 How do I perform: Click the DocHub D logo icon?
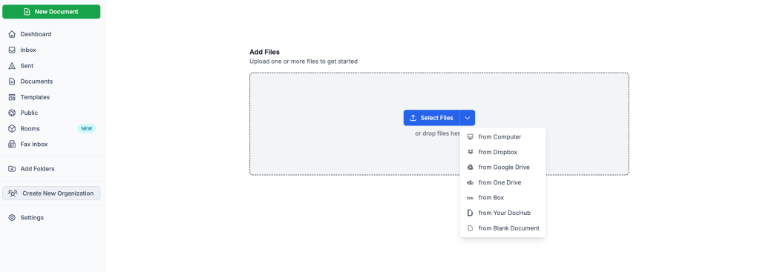[x=470, y=213]
